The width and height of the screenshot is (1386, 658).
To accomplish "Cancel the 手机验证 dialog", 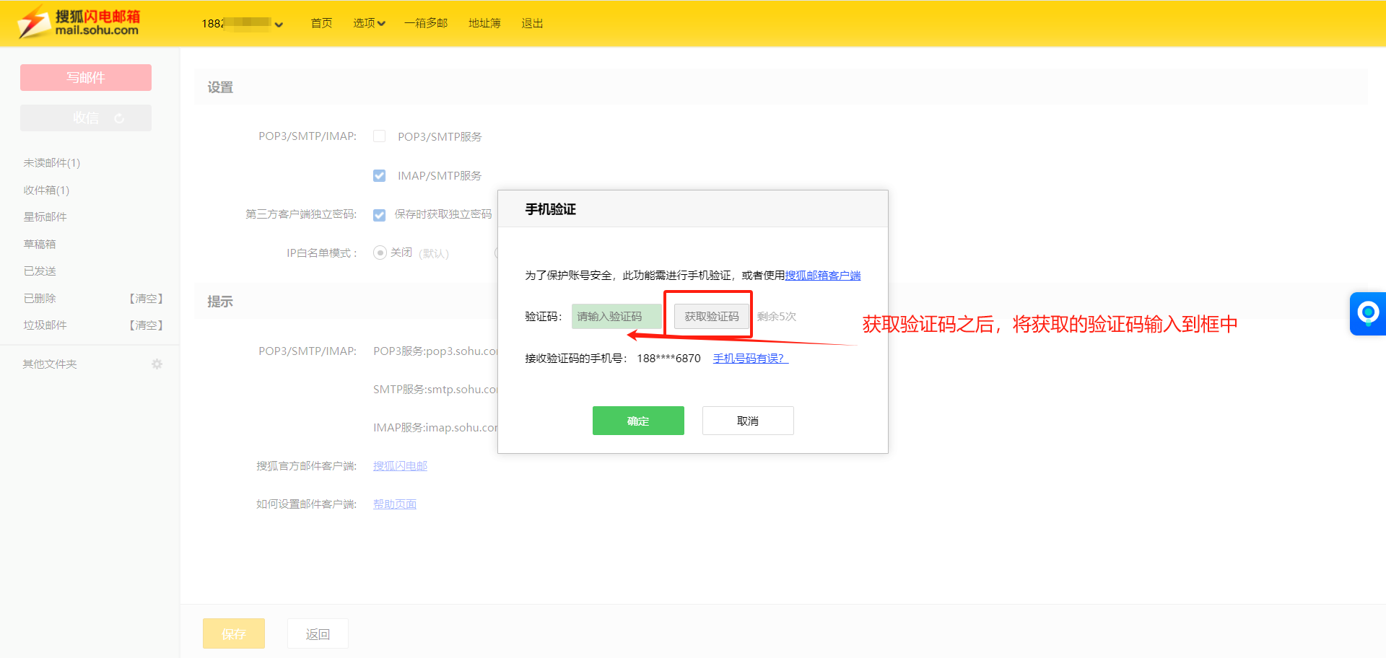I will click(x=748, y=421).
